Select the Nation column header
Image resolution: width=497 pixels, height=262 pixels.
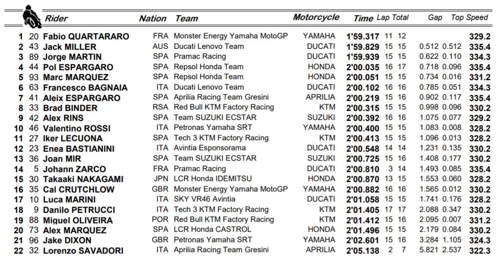[x=152, y=18]
